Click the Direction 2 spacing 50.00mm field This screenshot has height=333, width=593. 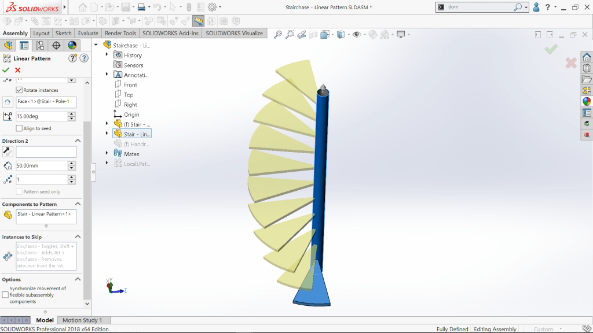click(x=42, y=166)
